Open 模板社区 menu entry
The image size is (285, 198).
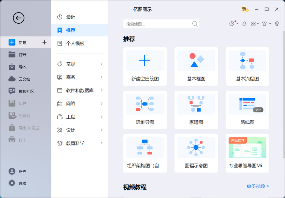(x=26, y=91)
